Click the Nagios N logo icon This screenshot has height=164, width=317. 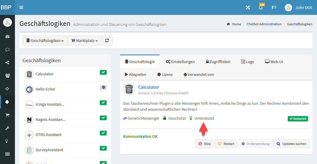pos(29,120)
